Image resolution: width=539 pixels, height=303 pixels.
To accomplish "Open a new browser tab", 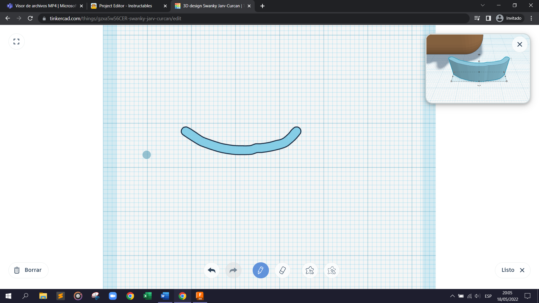I will pyautogui.click(x=262, y=6).
